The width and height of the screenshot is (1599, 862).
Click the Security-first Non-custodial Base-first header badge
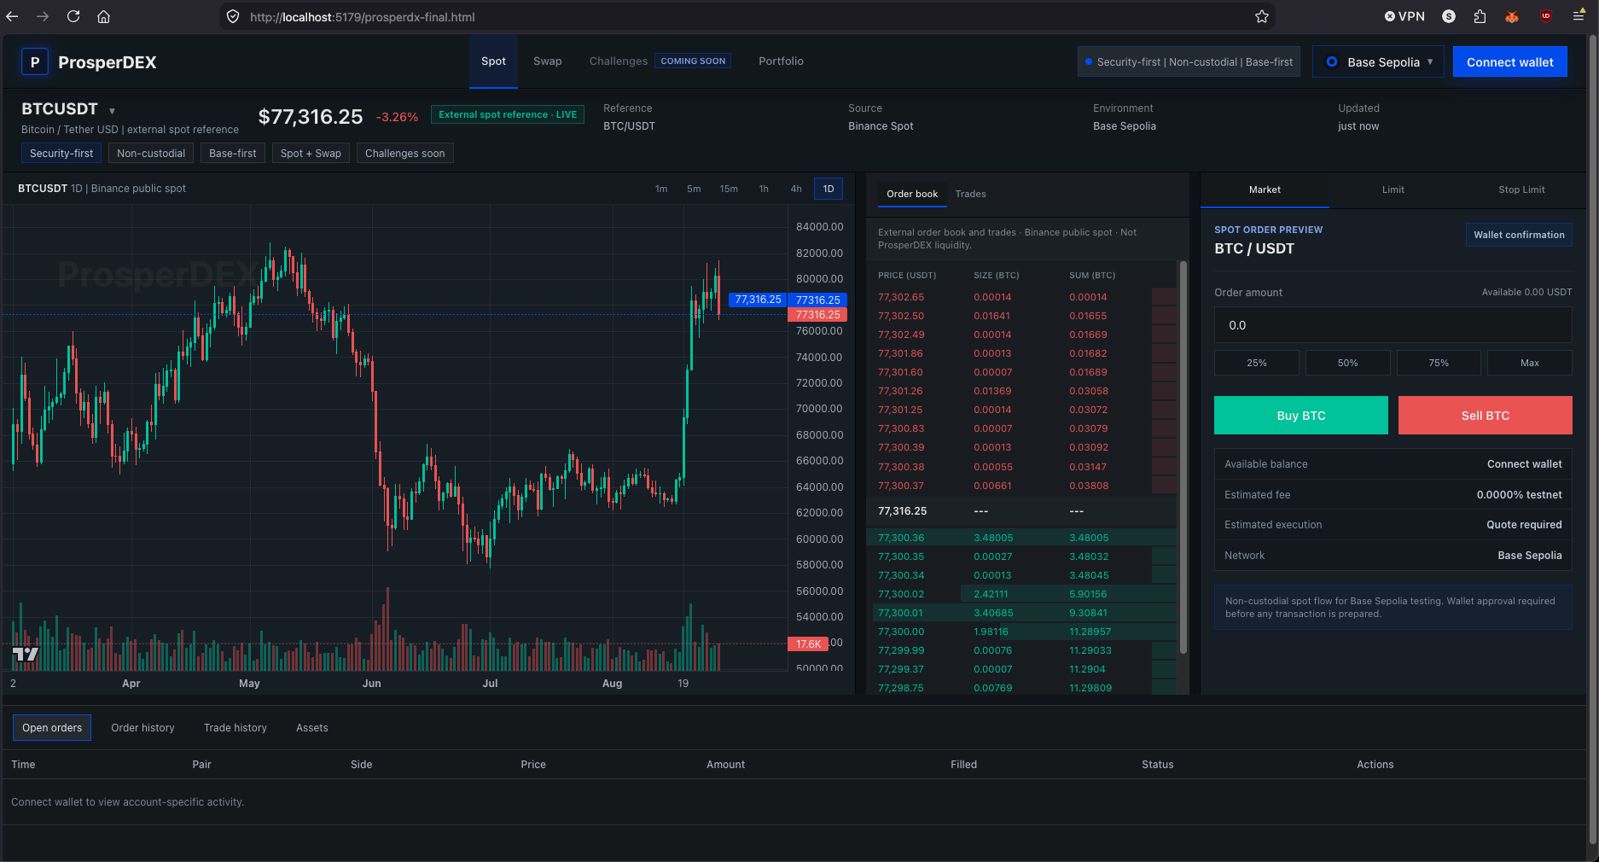coord(1189,62)
